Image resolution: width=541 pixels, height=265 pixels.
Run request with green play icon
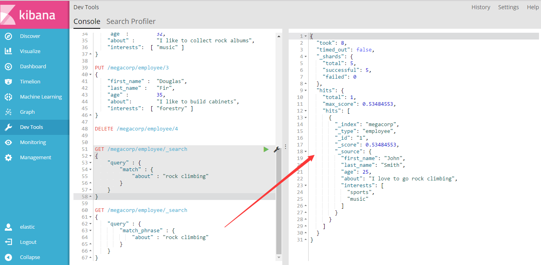pos(266,149)
